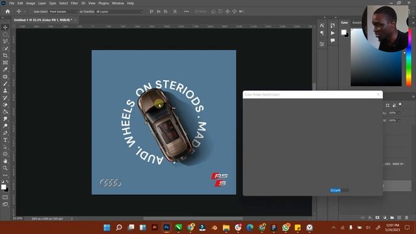This screenshot has width=416, height=234.
Task: Select the Quick Selection brush tool
Action: (5, 49)
